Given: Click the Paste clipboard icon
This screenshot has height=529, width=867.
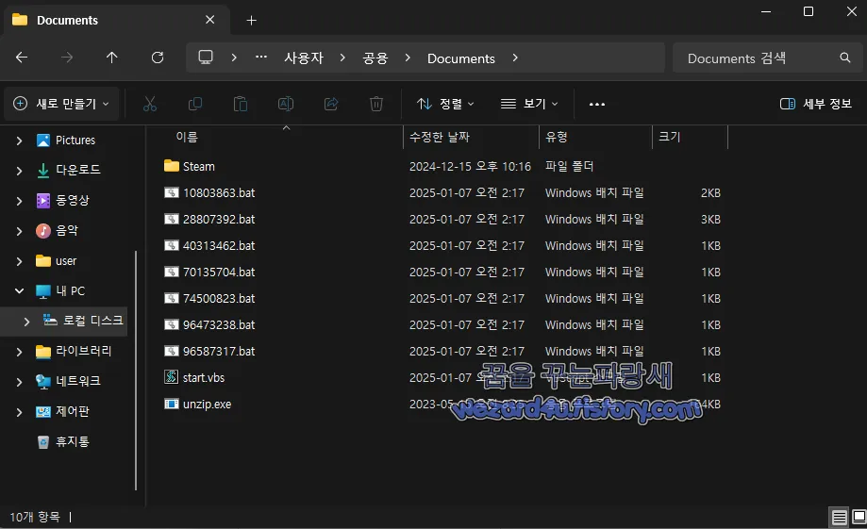Looking at the screenshot, I should [x=241, y=104].
